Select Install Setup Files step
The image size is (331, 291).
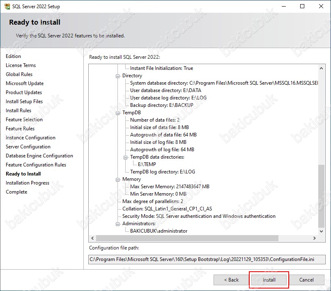24,102
